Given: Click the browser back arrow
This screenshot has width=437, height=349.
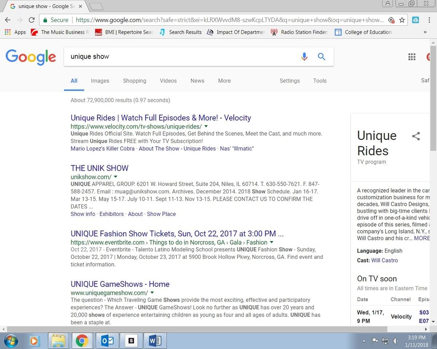Looking at the screenshot, I should click(8, 20).
